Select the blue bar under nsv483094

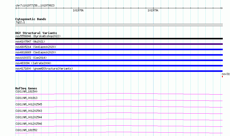coord(119,66)
